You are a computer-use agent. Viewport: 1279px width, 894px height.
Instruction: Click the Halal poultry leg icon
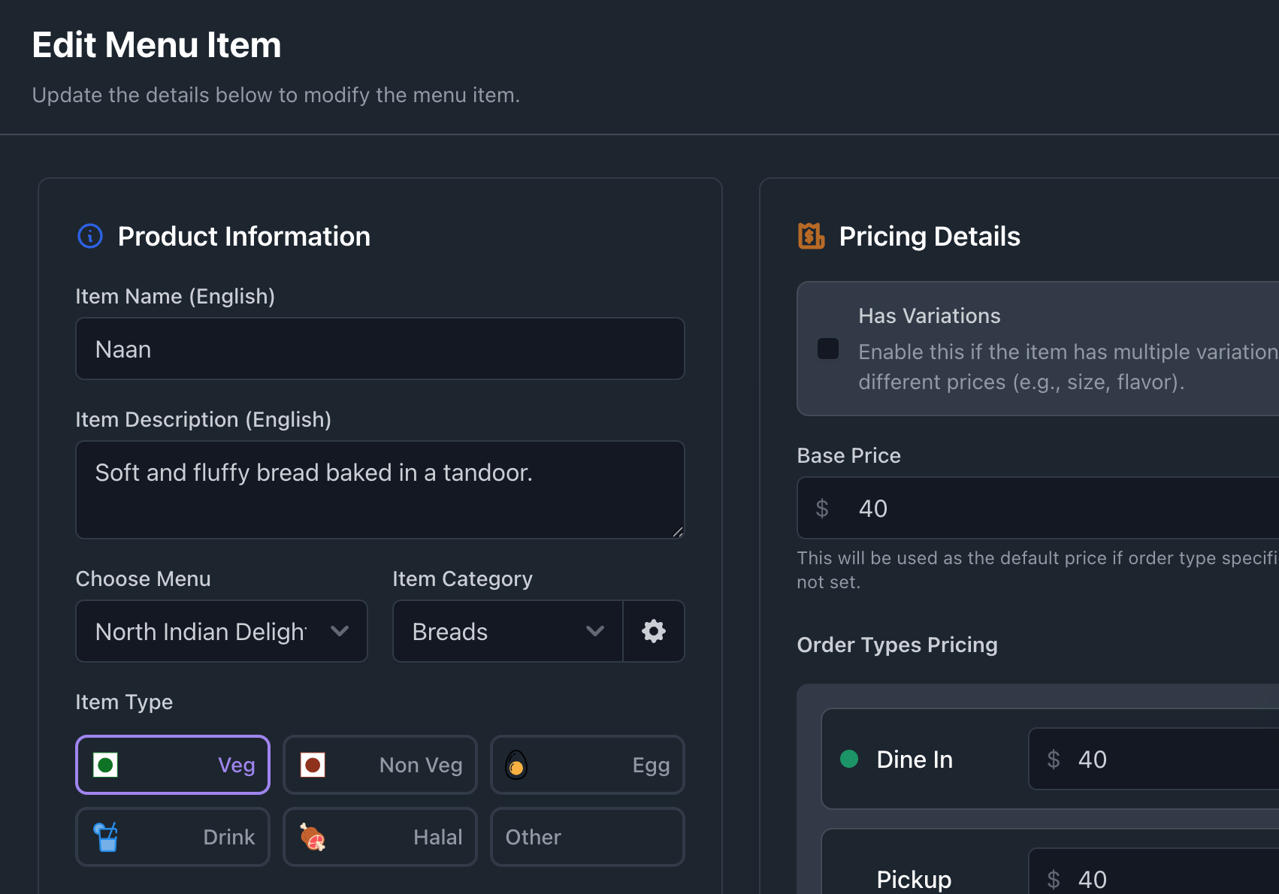click(313, 837)
